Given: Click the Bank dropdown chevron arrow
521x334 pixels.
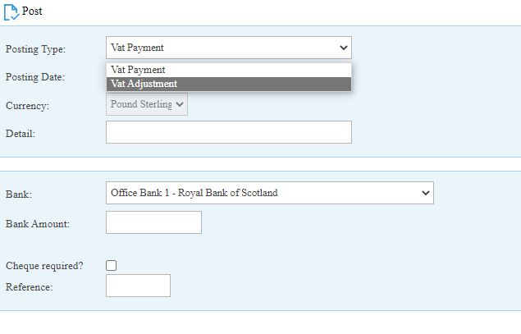Looking at the screenshot, I should 425,193.
